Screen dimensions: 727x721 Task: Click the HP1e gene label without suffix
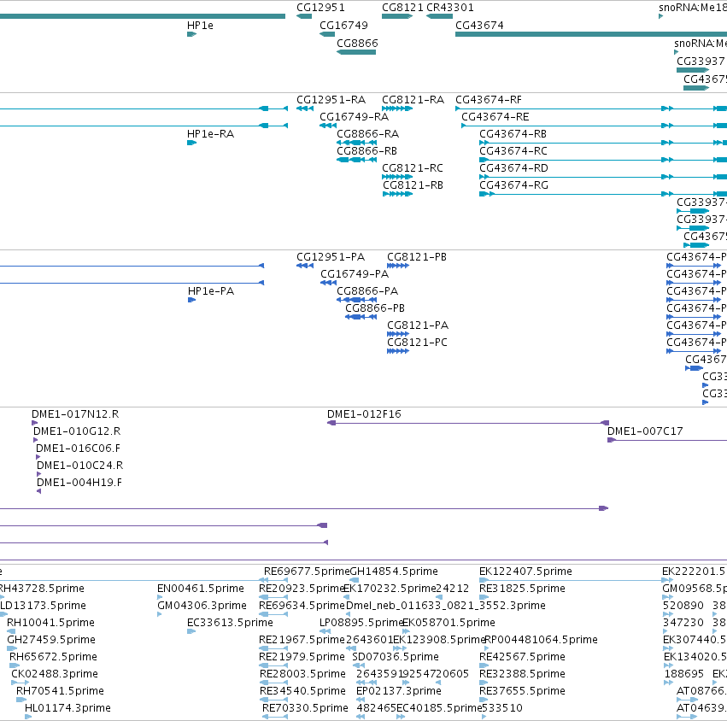200,26
